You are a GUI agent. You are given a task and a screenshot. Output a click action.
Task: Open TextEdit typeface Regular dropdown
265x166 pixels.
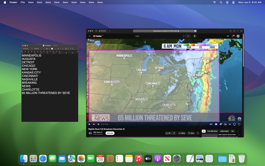(x=39, y=49)
